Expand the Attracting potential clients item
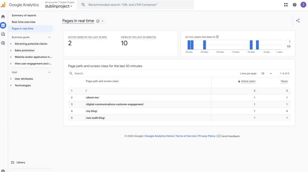 pos(11,44)
